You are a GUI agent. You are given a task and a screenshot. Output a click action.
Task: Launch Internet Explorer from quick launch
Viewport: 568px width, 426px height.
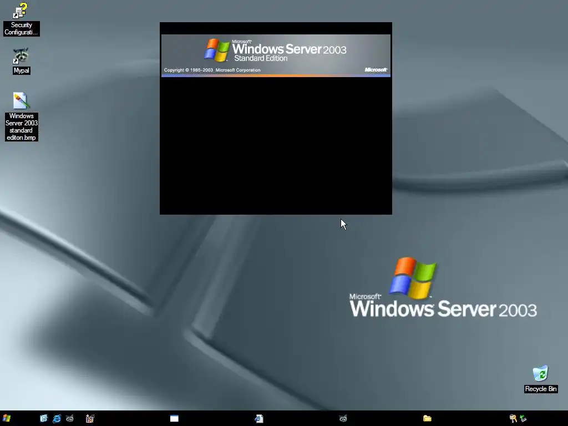pos(57,418)
